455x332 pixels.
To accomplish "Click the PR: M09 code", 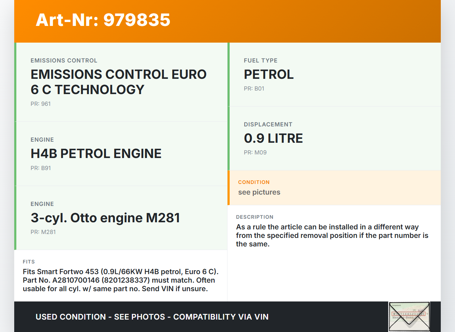I will coord(255,153).
